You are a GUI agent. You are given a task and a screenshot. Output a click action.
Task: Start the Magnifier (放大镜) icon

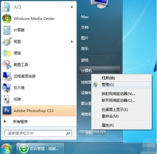(7, 88)
